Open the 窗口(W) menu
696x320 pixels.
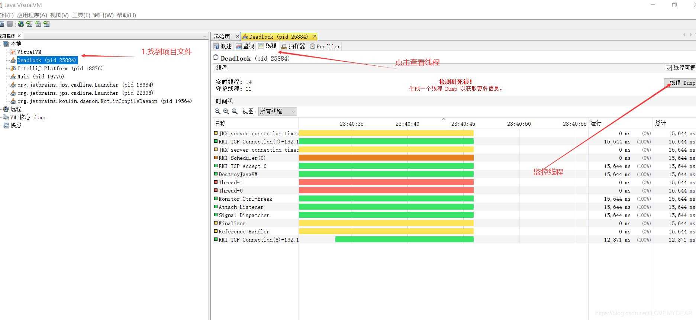103,15
